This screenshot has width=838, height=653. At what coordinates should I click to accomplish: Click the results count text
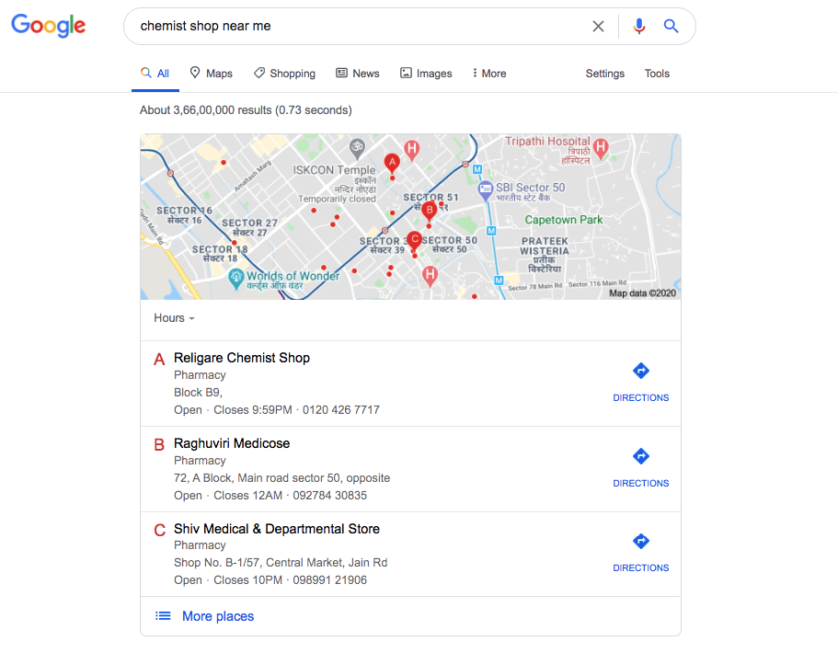[x=246, y=110]
